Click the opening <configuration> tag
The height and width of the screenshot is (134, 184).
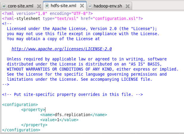click(20, 105)
